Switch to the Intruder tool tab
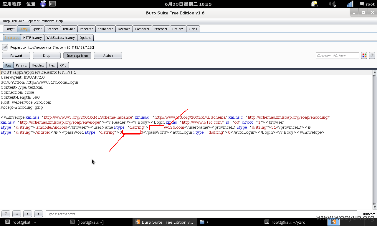The image size is (377, 226). click(x=69, y=29)
